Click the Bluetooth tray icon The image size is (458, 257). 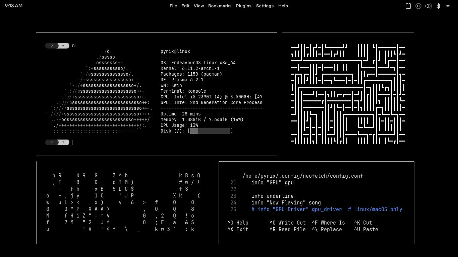click(x=438, y=6)
